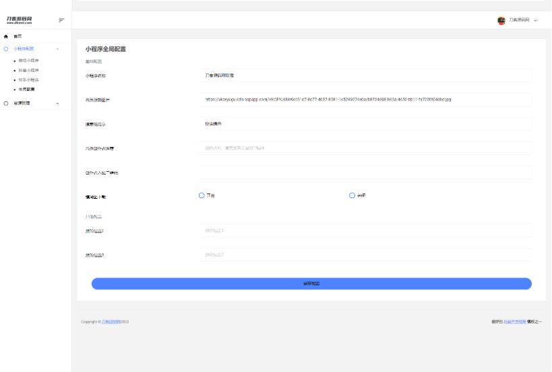552x372 pixels.
Task: Click the user avatar in top bar
Action: [x=501, y=20]
